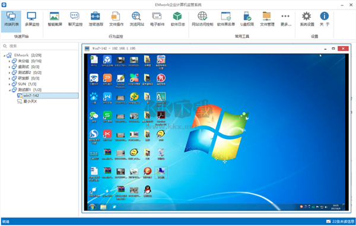Open 网站访问控制 website access control

(x=202, y=19)
